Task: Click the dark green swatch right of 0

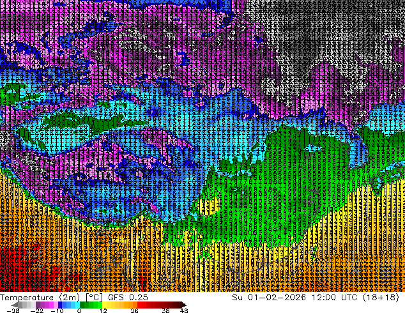Action: [x=82, y=305]
